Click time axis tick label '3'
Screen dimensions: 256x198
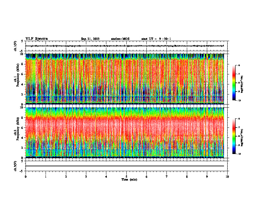[x=86, y=177]
